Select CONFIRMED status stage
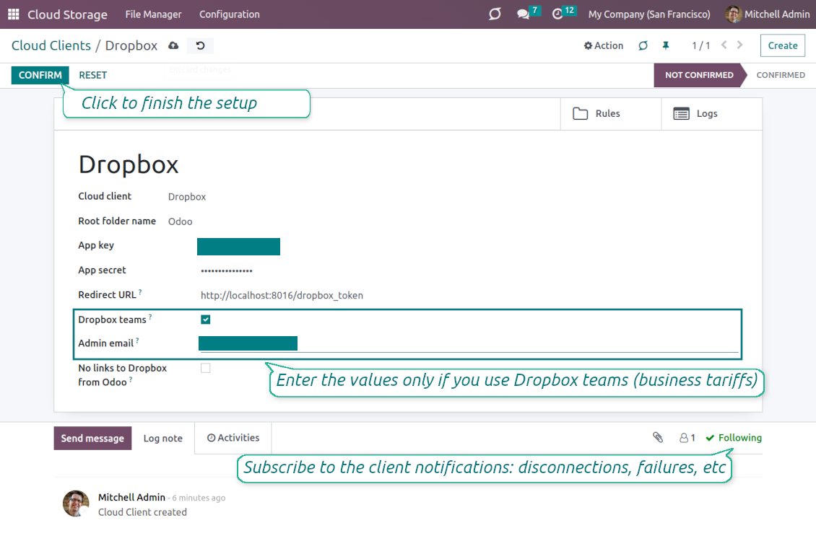816x541 pixels. tap(780, 75)
